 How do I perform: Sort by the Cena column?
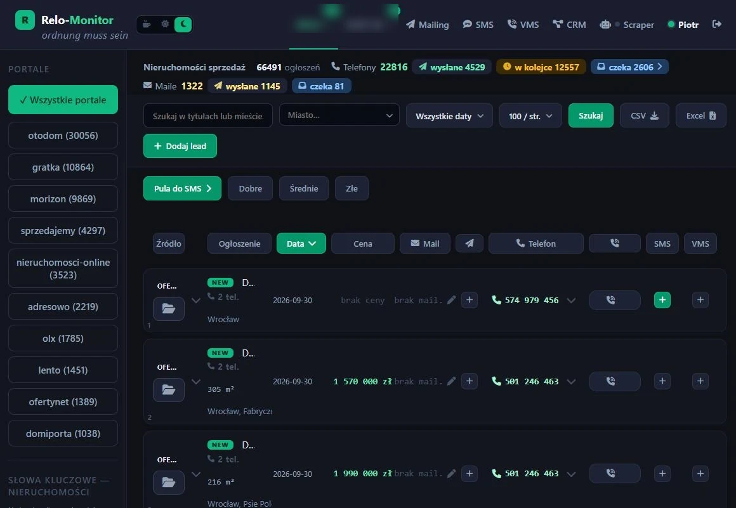tap(363, 244)
